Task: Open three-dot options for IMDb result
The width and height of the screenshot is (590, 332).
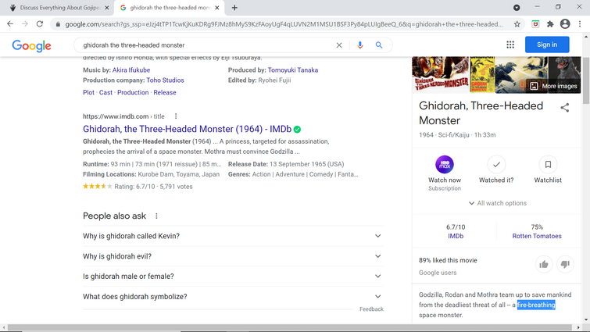Action: (x=176, y=116)
